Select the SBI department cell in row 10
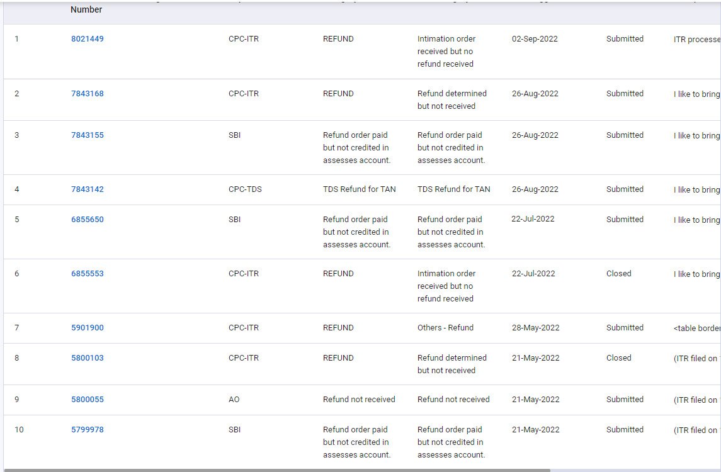721x472 pixels. [x=235, y=429]
